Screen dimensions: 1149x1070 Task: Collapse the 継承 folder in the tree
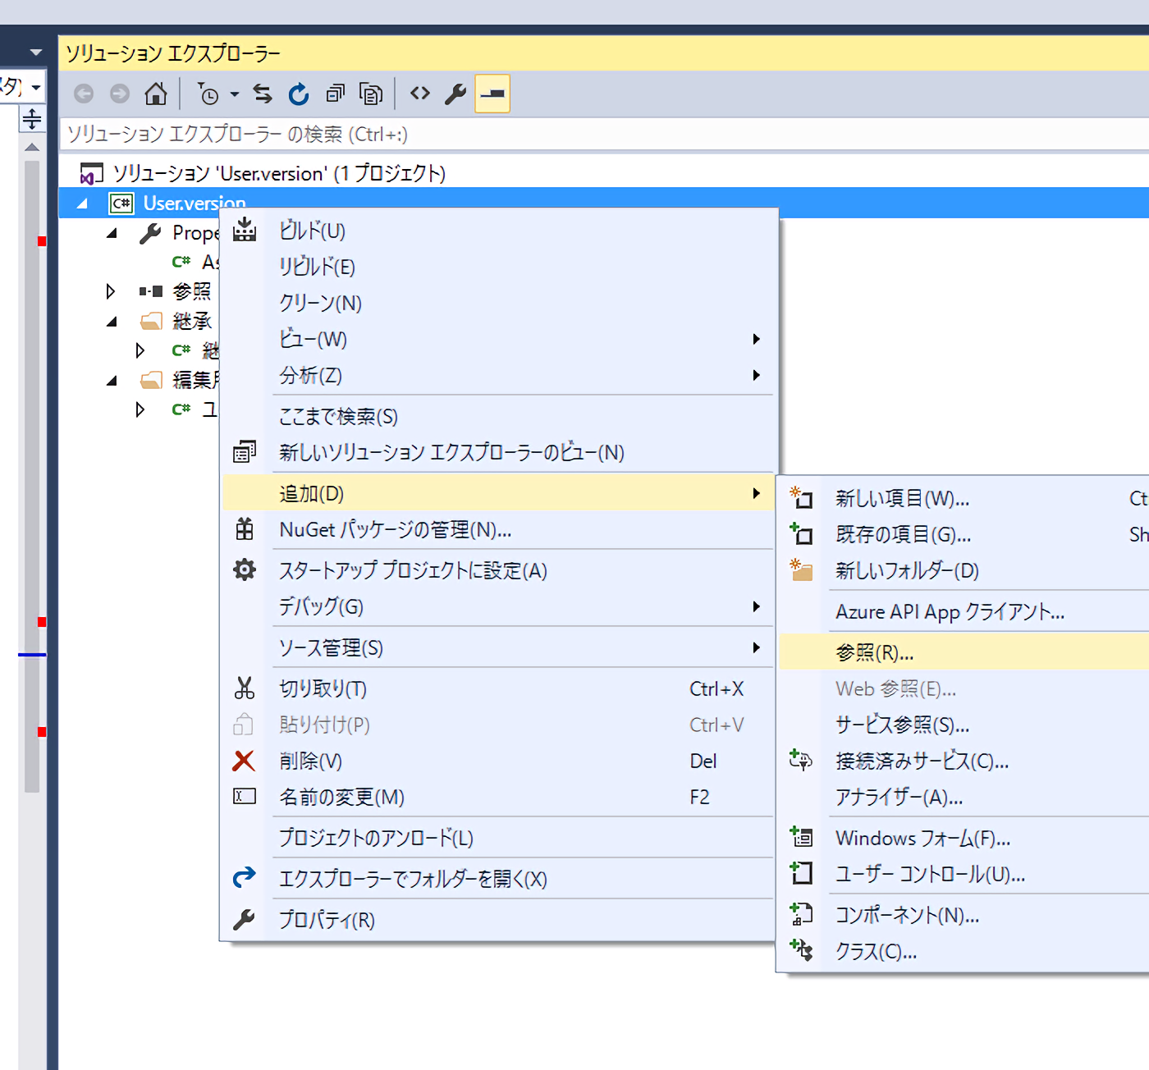click(x=112, y=322)
